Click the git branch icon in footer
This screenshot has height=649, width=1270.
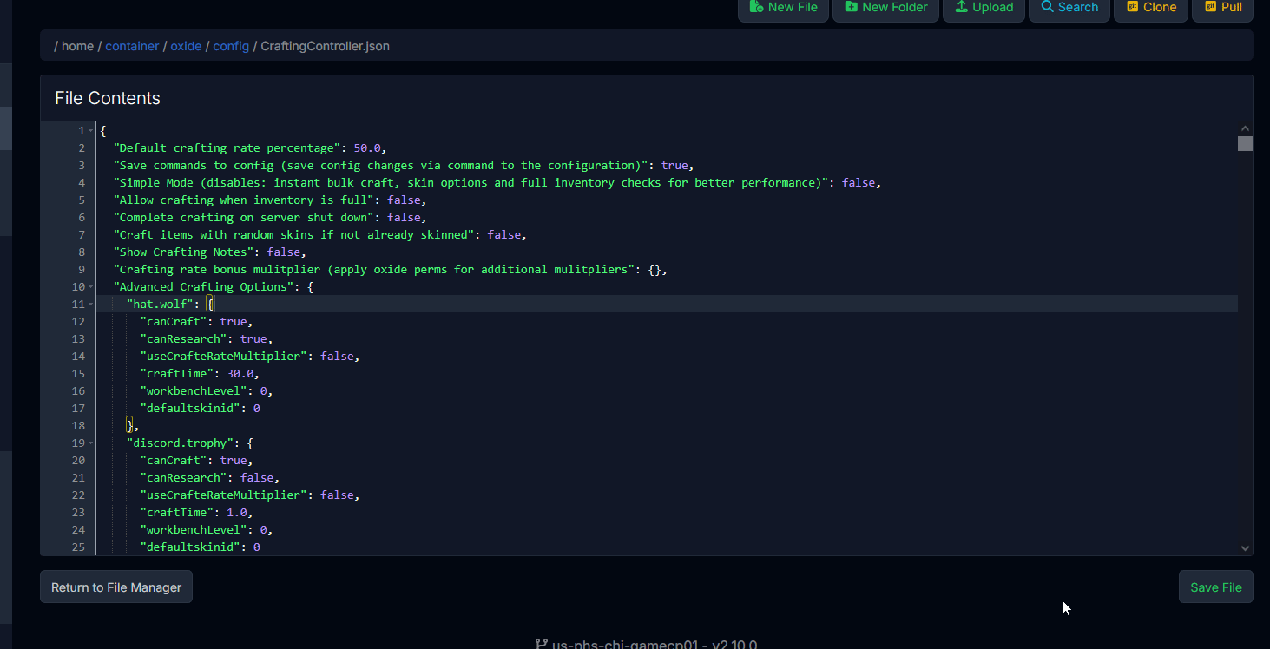click(542, 644)
